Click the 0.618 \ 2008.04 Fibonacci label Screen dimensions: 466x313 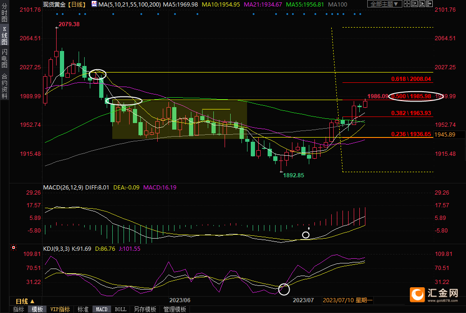pos(411,79)
